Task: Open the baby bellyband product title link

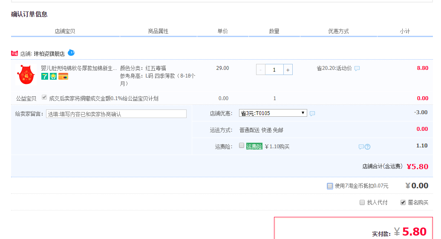Action: pyautogui.click(x=78, y=68)
